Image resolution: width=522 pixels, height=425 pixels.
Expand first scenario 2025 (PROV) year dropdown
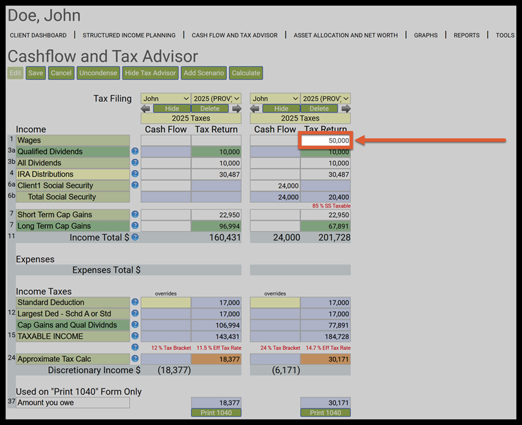(x=216, y=99)
